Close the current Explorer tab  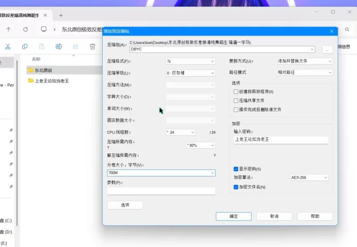(x=45, y=15)
